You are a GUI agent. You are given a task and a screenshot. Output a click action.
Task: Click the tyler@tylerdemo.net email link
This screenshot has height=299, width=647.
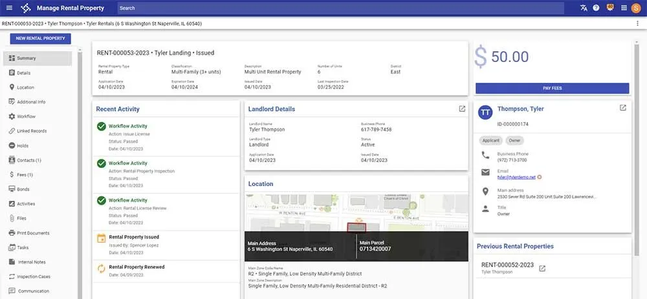(516, 176)
